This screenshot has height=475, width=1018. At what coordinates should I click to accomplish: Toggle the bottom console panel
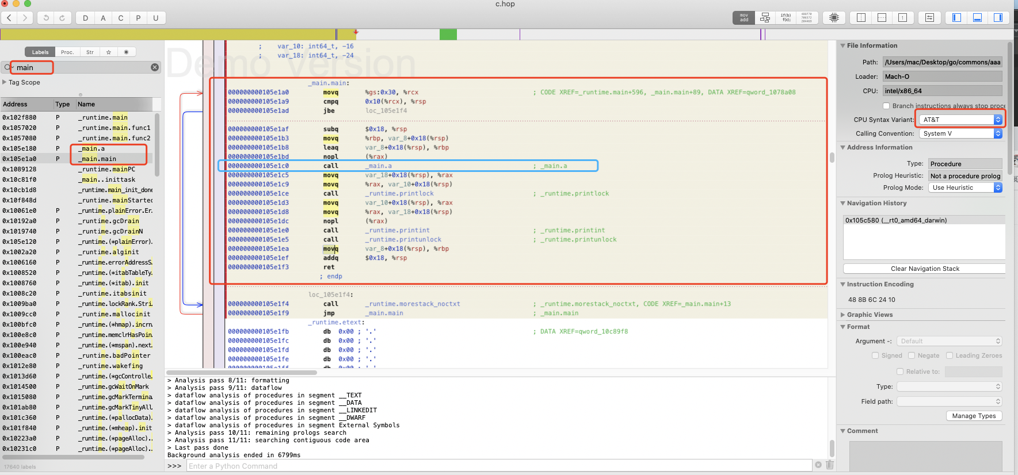point(977,18)
